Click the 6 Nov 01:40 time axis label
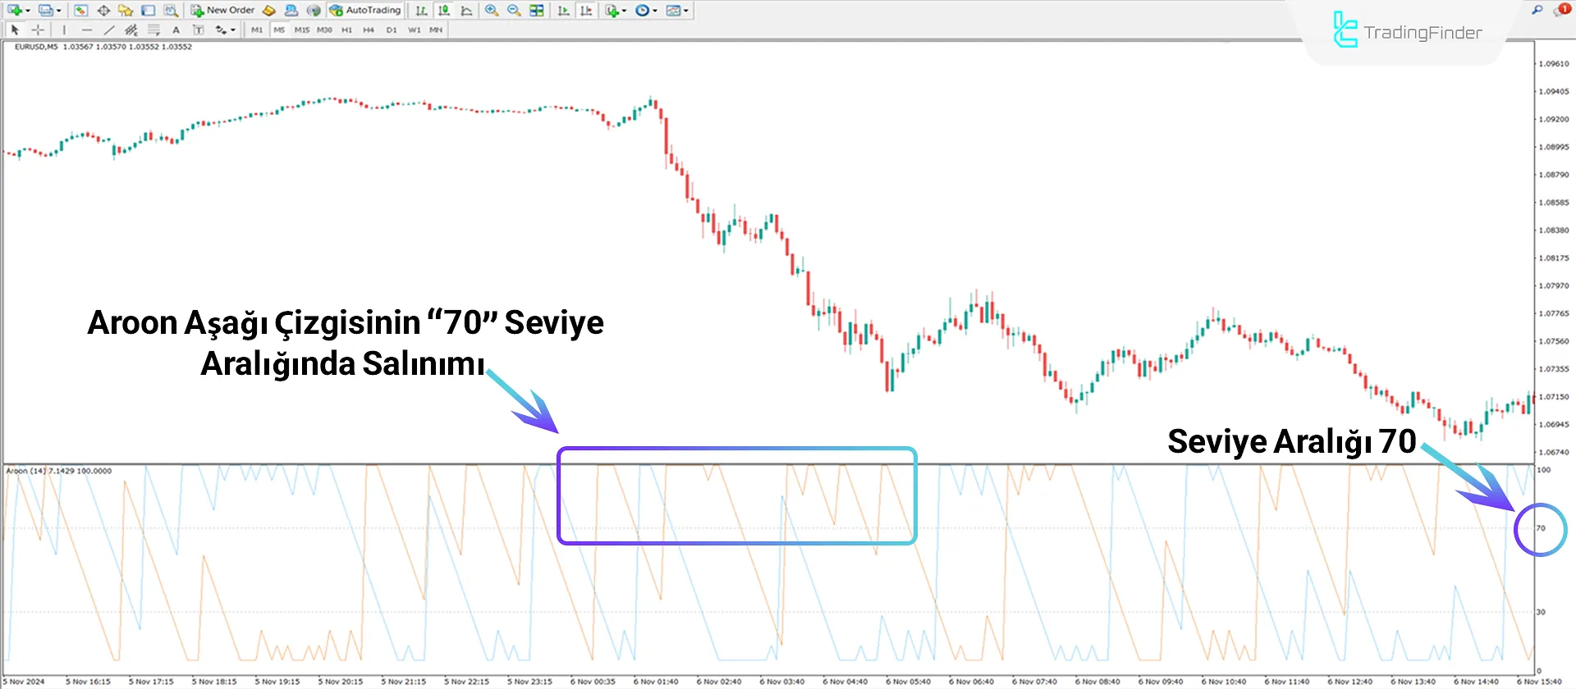Image resolution: width=1576 pixels, height=689 pixels. [x=656, y=682]
